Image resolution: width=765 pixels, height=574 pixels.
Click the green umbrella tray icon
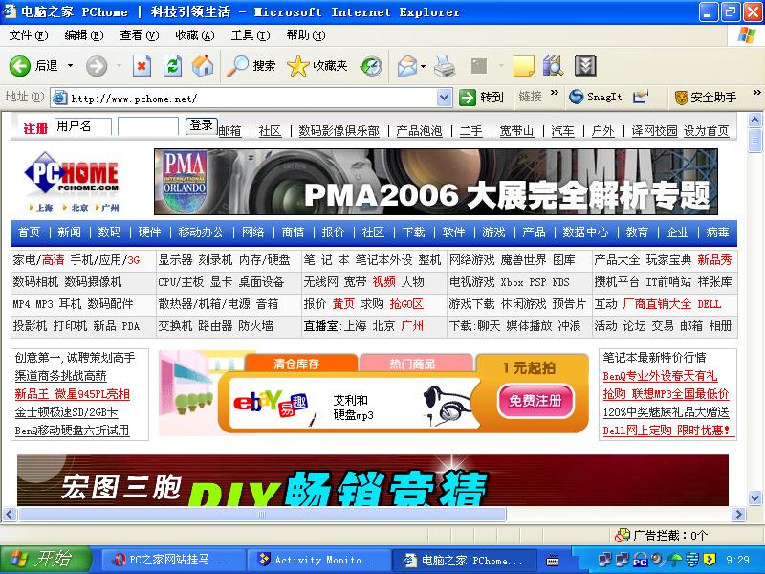(676, 560)
